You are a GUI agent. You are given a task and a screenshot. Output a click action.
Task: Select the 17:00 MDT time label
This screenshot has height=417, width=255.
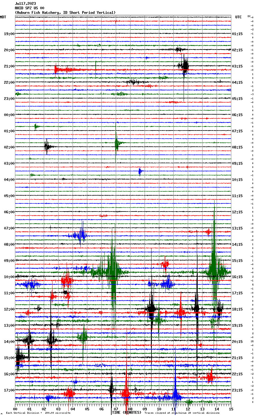click(x=9, y=390)
